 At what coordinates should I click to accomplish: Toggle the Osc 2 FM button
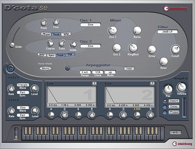point(70,55)
